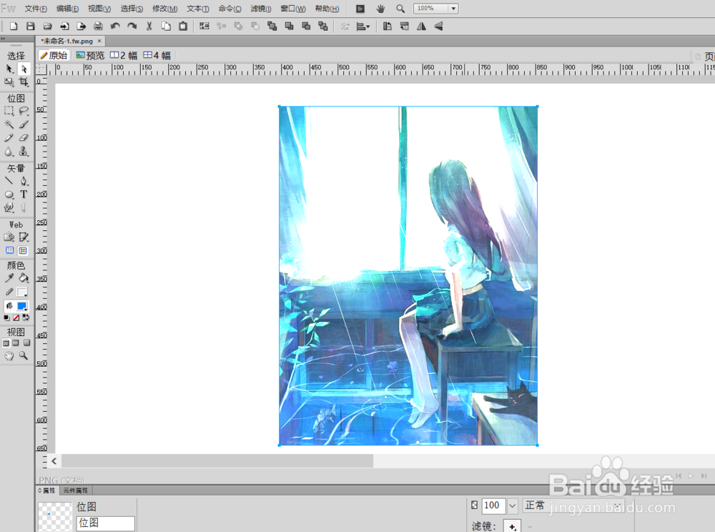Open the stroke color swatch
Image resolution: width=715 pixels, height=532 pixels.
pos(22,292)
